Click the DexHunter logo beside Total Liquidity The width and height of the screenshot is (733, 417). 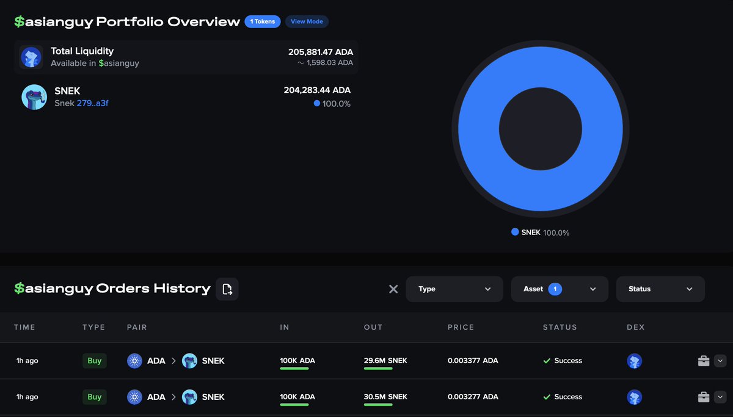click(x=31, y=56)
